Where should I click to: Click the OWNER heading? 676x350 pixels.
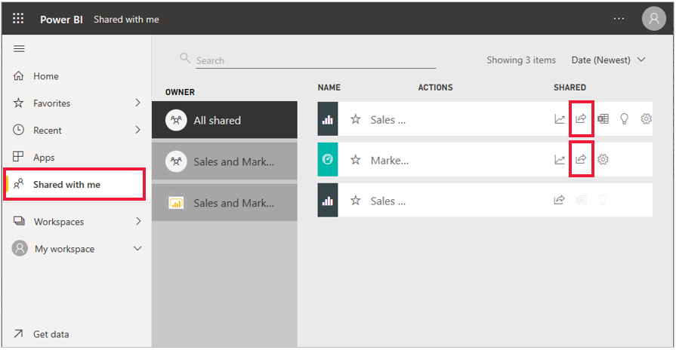(180, 92)
